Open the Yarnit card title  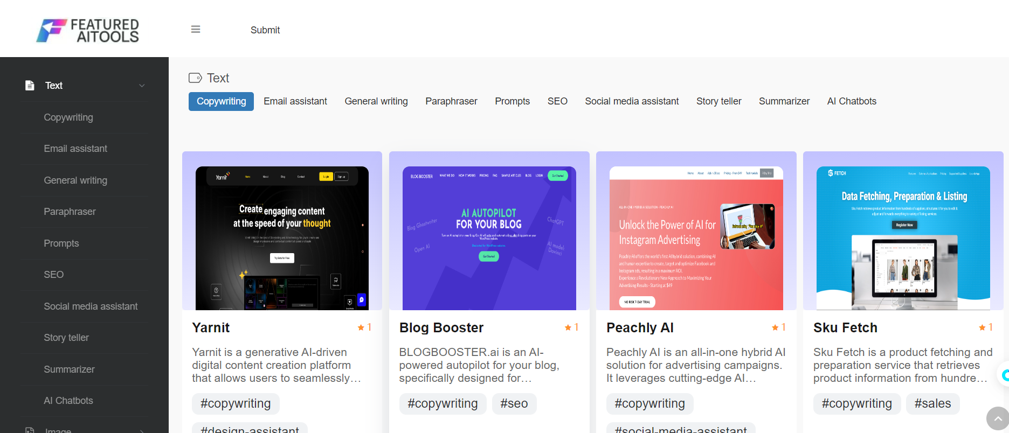(211, 327)
